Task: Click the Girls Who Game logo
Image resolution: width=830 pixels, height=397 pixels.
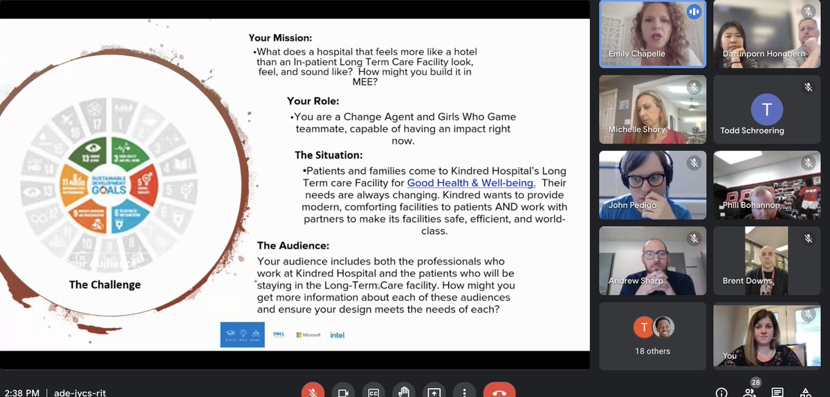Action: (x=242, y=334)
